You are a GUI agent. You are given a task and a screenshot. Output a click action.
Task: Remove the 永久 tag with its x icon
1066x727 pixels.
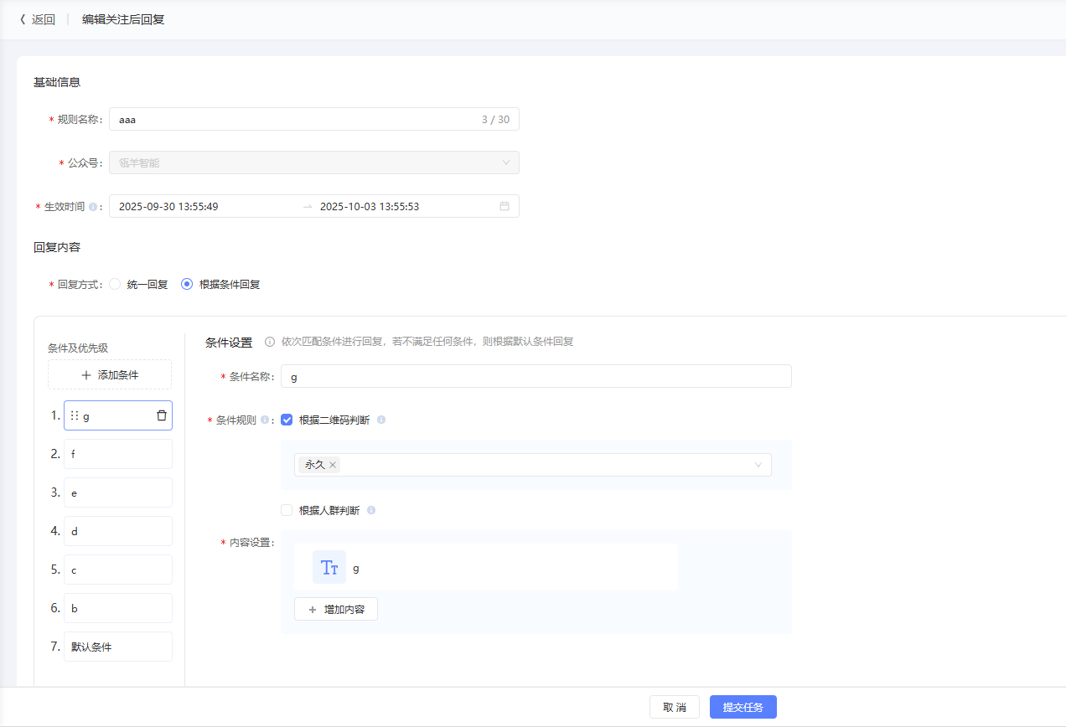pyautogui.click(x=333, y=465)
